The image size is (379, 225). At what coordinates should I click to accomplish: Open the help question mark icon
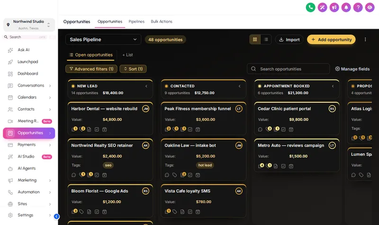pos(358,8)
